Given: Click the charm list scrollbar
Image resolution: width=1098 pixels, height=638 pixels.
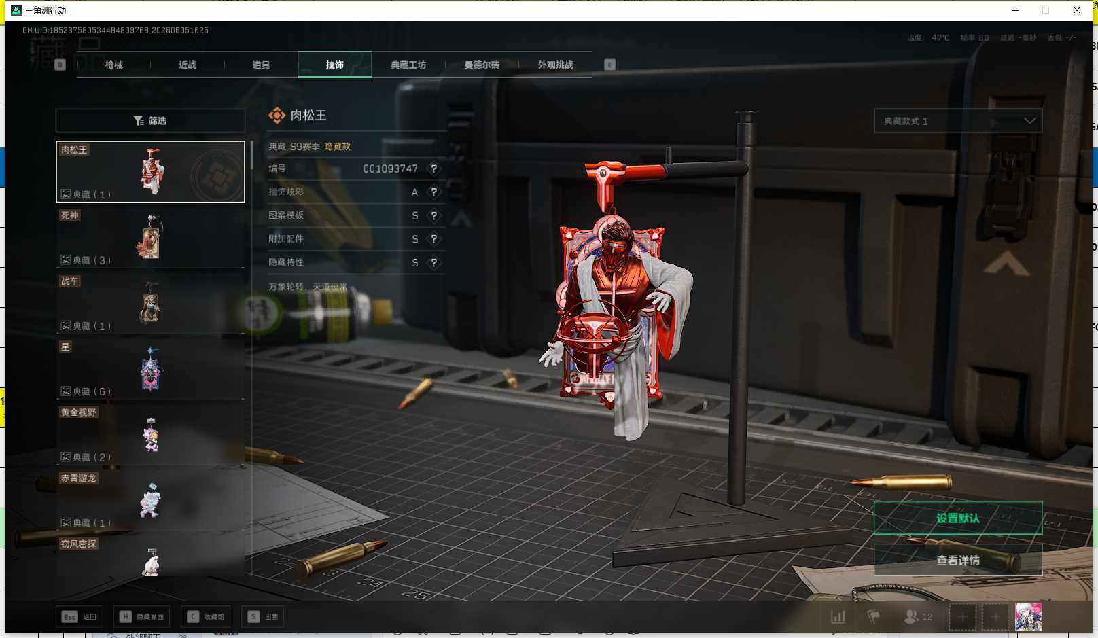Looking at the screenshot, I should click(251, 155).
